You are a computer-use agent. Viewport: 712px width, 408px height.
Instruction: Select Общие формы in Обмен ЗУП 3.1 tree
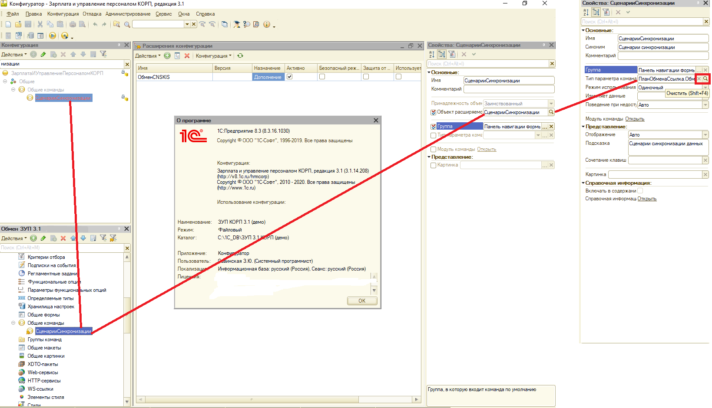[43, 315]
